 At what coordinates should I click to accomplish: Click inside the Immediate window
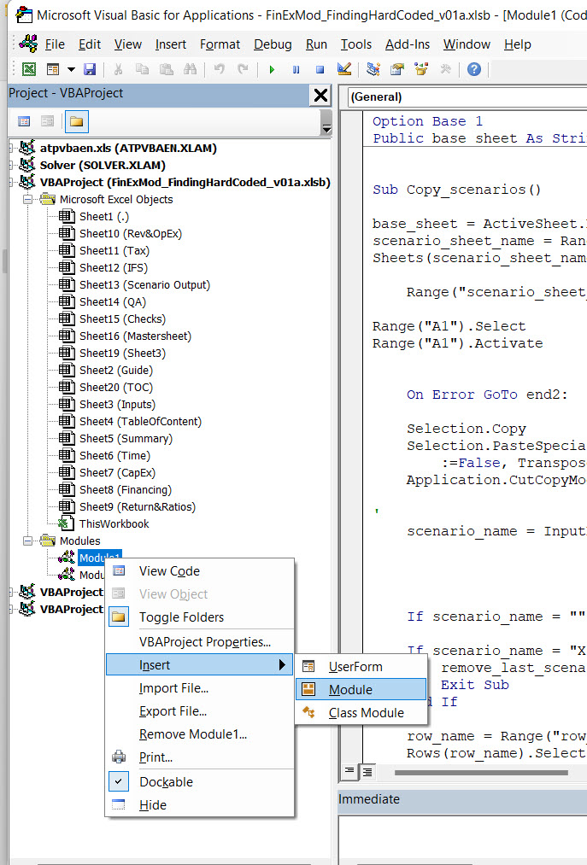463,839
